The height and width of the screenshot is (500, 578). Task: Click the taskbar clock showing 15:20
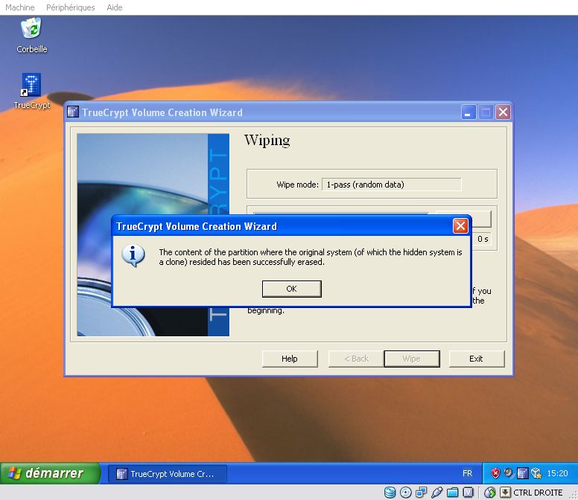(557, 473)
